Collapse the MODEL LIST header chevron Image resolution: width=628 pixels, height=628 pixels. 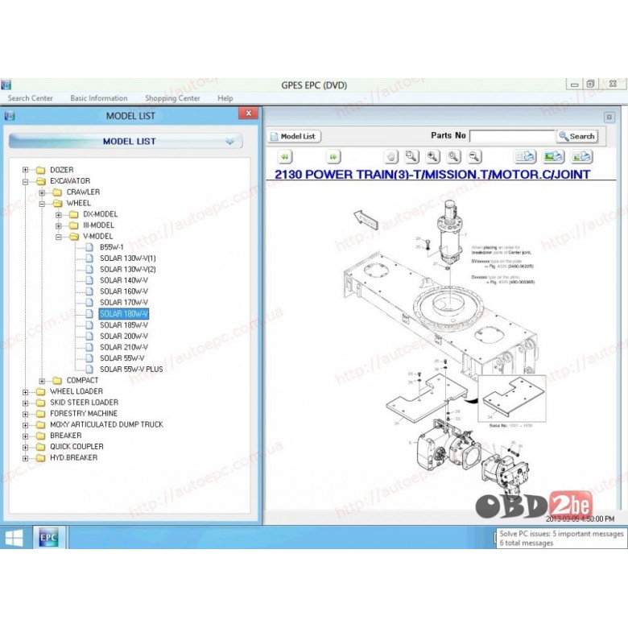point(230,141)
